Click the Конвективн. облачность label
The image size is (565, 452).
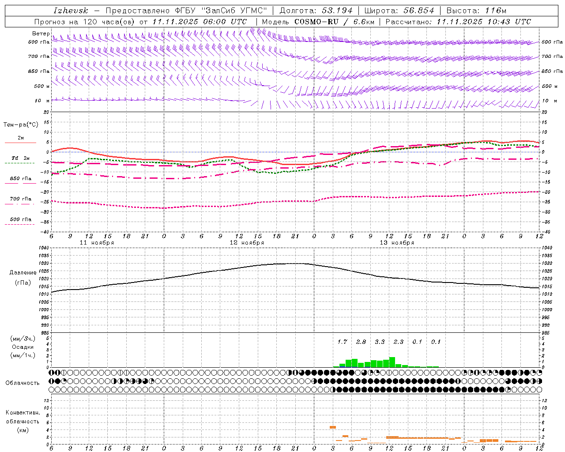[x=23, y=417]
